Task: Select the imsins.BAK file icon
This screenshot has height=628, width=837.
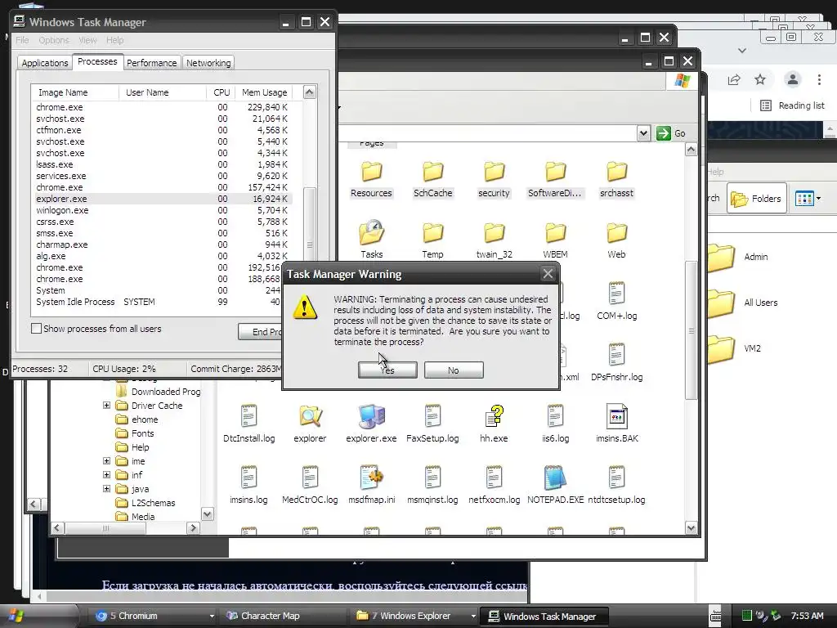Action: [x=616, y=416]
